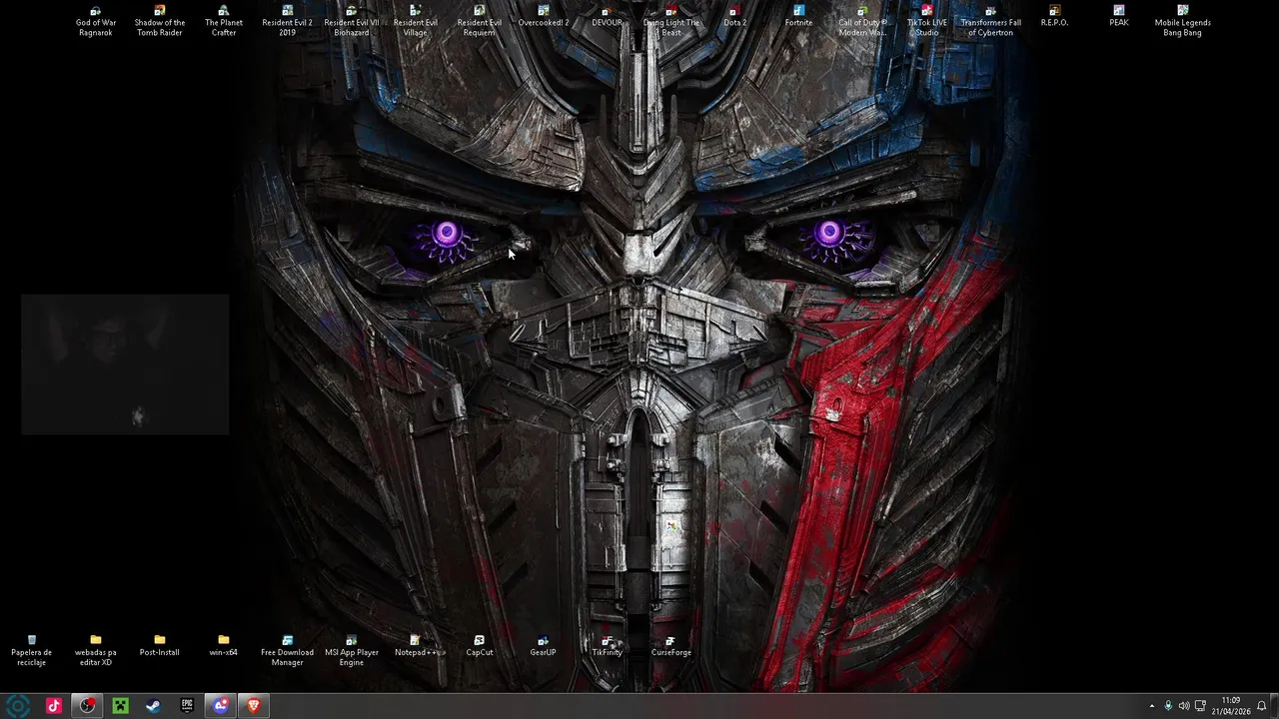Viewport: 1279px width, 719px height.
Task: Open Epic Games Launcher in taskbar
Action: 187,706
